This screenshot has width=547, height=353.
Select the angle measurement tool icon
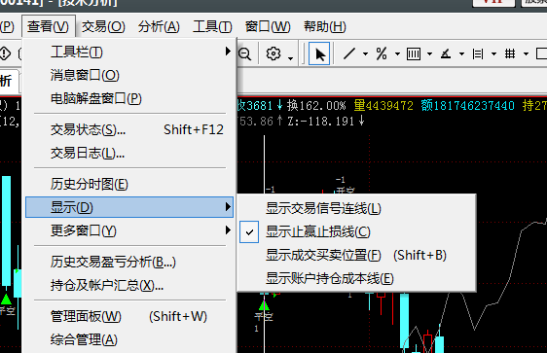pos(446,53)
